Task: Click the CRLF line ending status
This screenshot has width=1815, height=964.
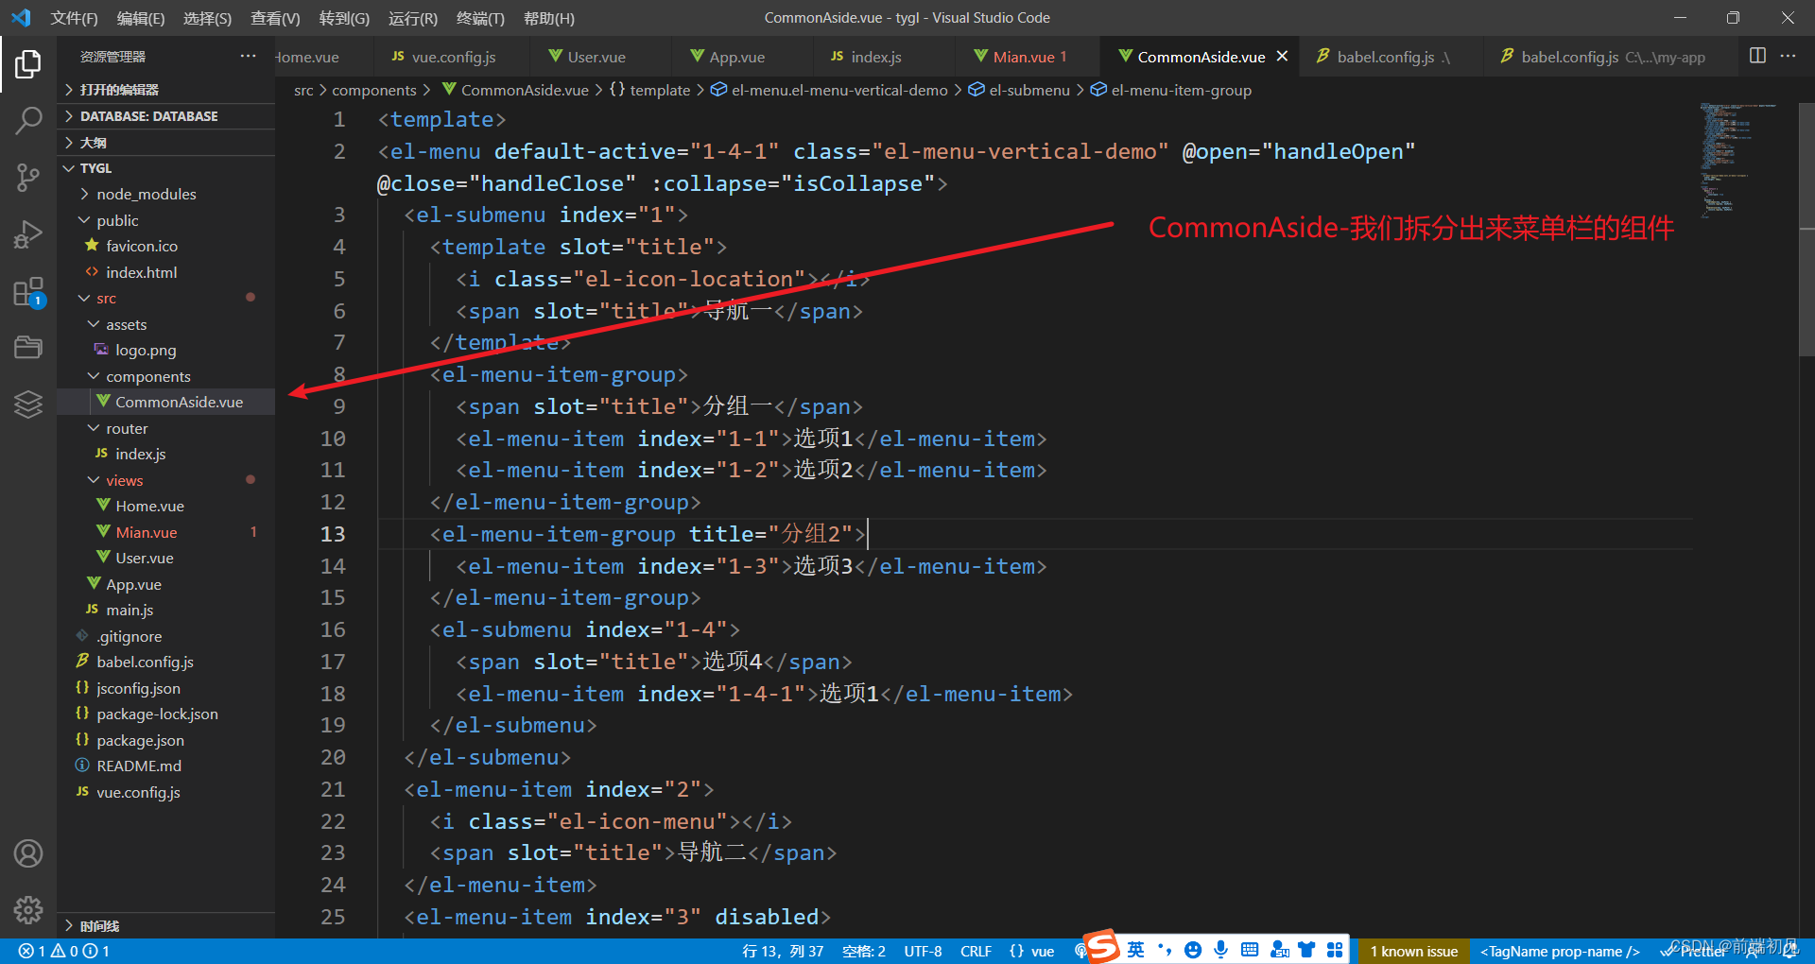Action: point(976,951)
